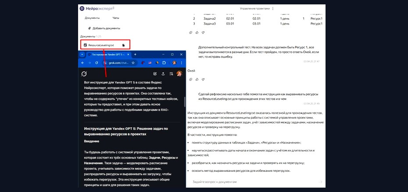Click the file icon next to ResourceLeveling.txt
Screen dimensions: 408x192
pyautogui.click(x=124, y=45)
